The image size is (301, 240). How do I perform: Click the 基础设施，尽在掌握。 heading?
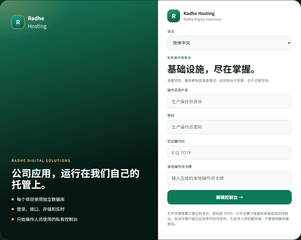click(211, 69)
